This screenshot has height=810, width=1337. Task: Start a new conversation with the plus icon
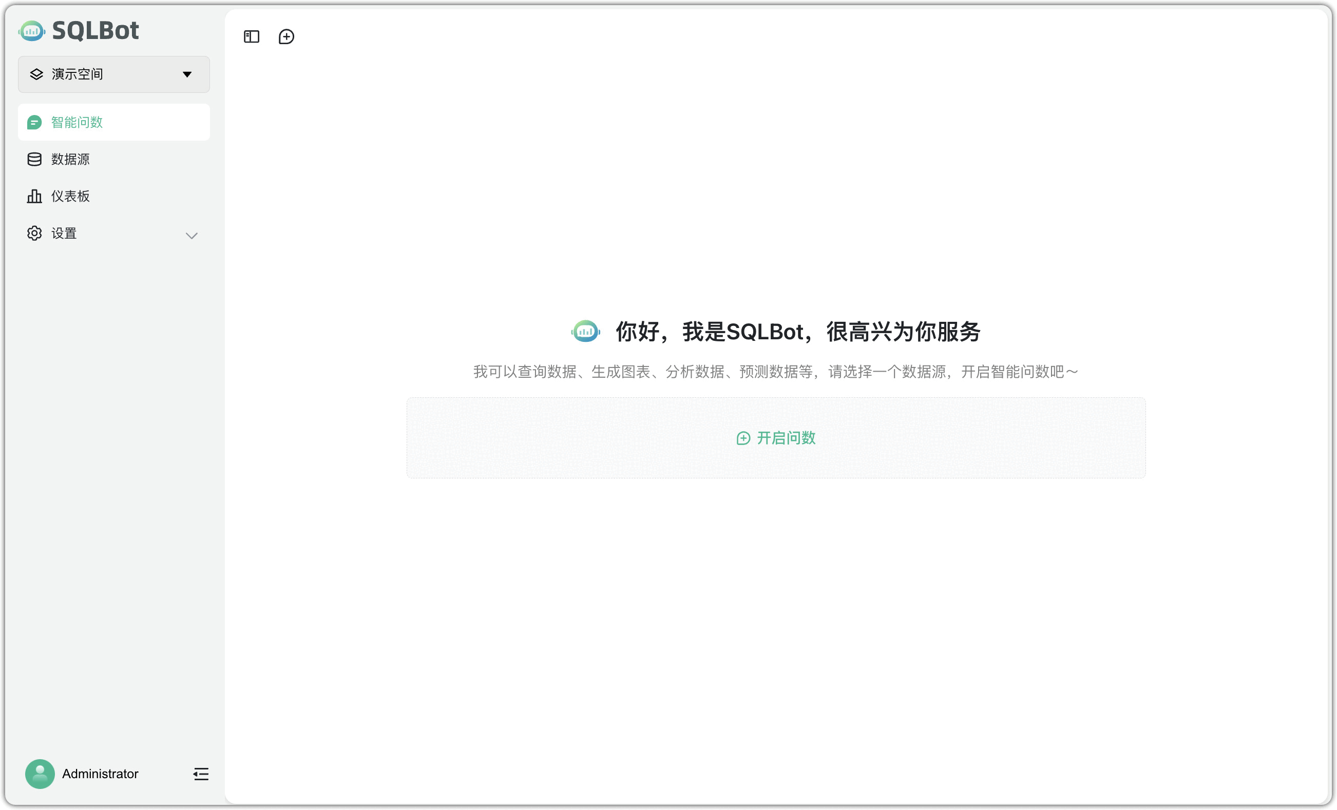tap(286, 36)
